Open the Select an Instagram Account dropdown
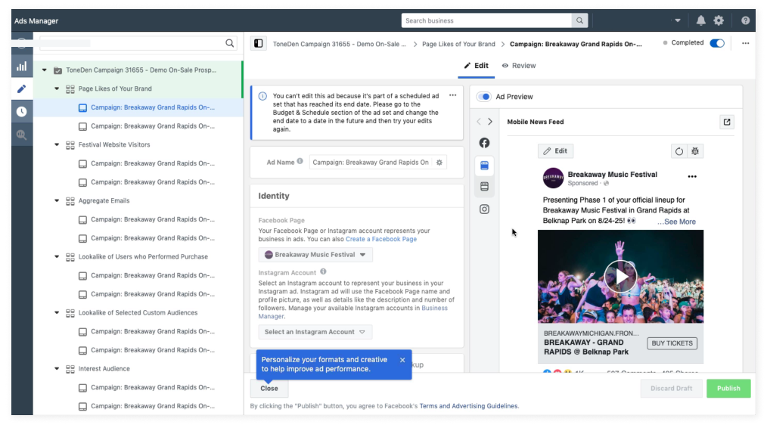Screen dimensions: 767x428 pos(315,332)
